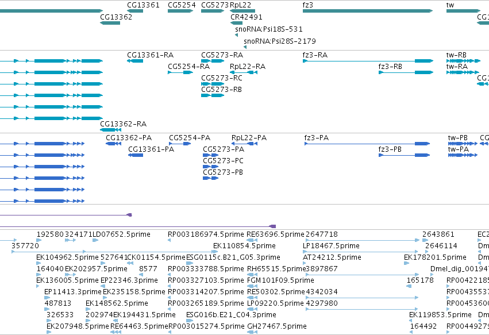Image resolution: width=489 pixels, height=335 pixels.
Task: Select the EST labeled 2646114
Action: coord(441,246)
